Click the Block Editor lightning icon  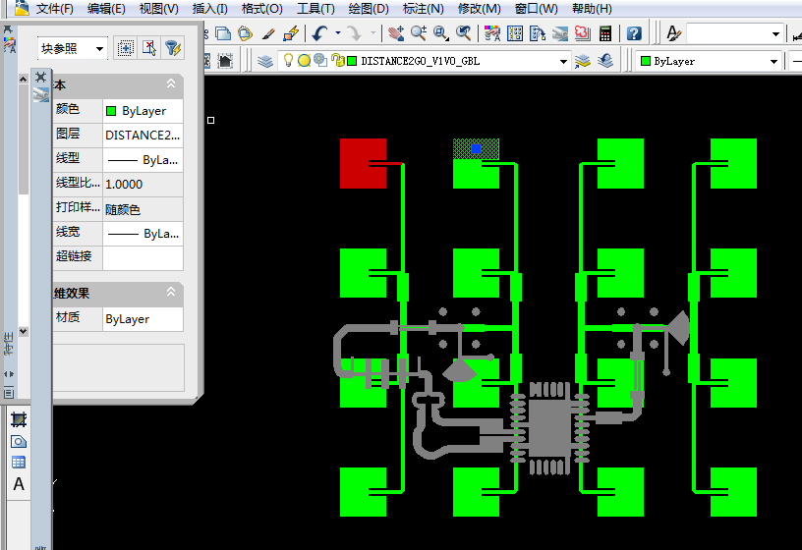coord(291,33)
